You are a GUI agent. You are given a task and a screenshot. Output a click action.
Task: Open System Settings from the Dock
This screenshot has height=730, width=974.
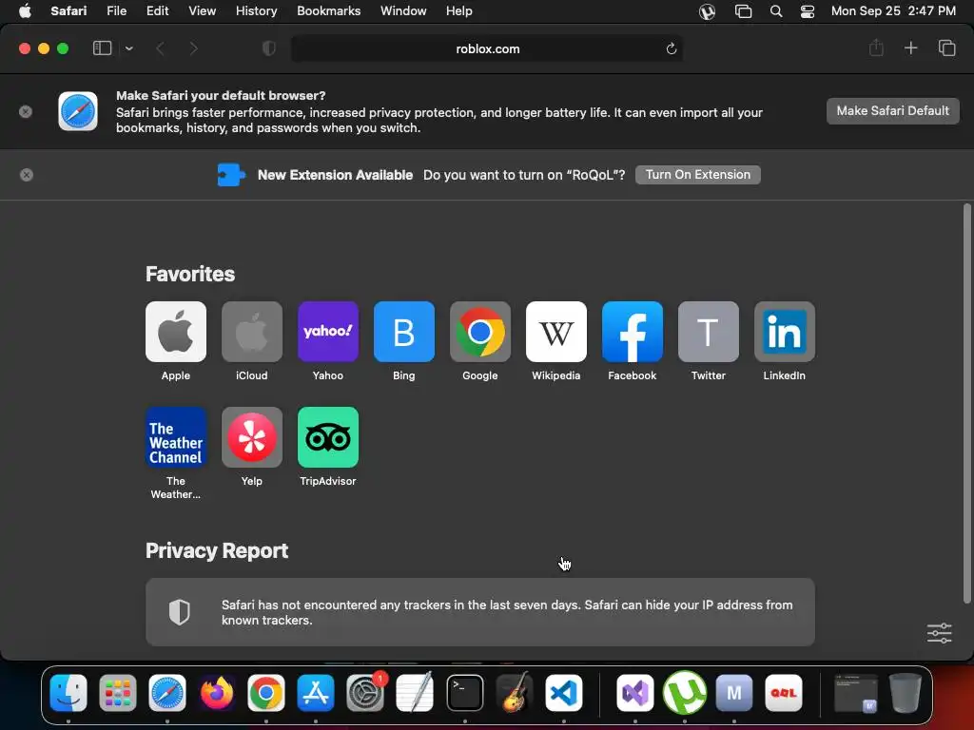[x=365, y=693]
